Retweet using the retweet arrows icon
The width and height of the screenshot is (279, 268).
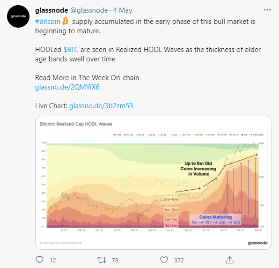(102, 260)
